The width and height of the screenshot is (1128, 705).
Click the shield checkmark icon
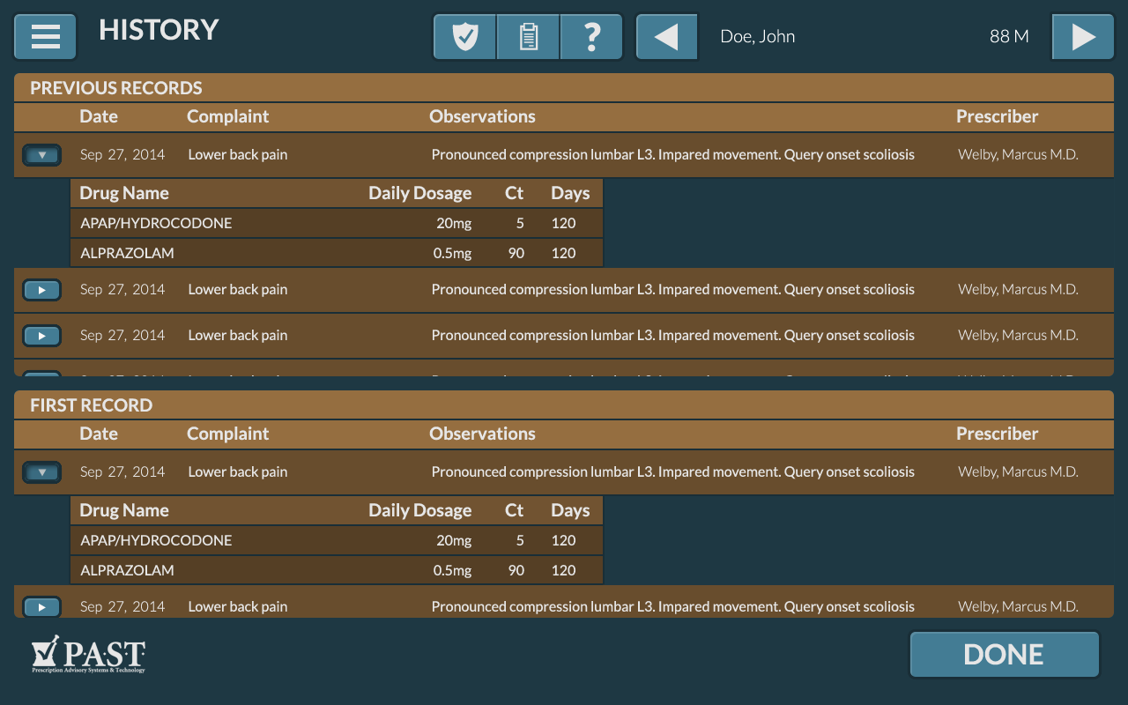[x=464, y=37]
